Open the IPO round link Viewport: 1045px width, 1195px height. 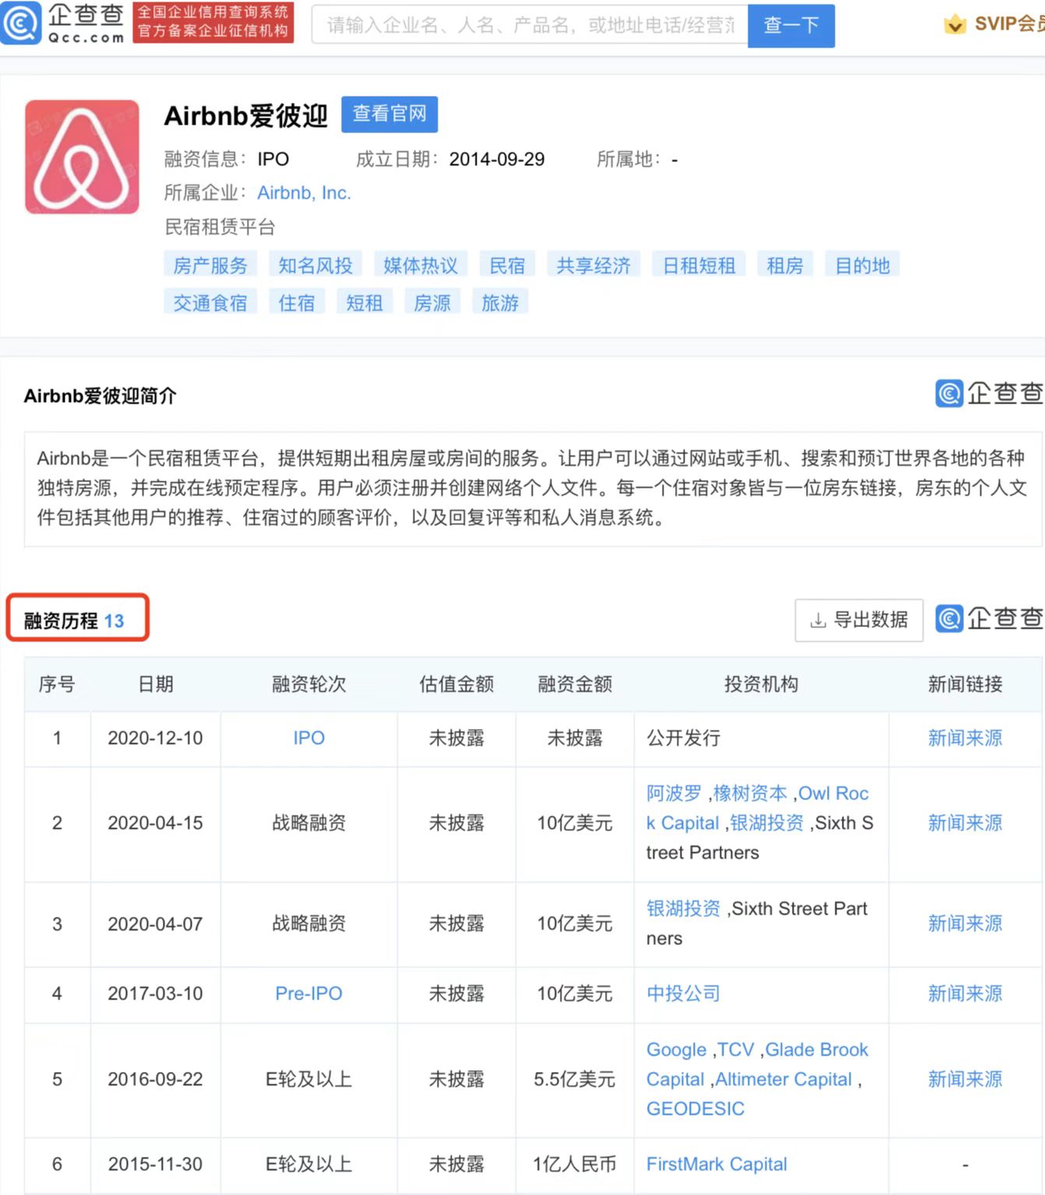click(x=308, y=738)
